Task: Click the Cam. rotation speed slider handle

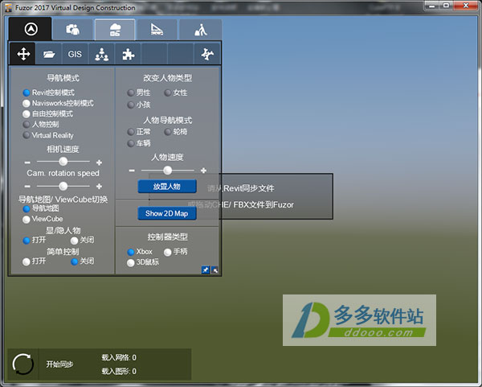Action: pos(63,186)
